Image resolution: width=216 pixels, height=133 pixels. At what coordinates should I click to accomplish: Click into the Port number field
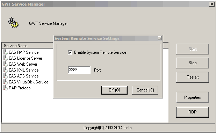coord(79,70)
